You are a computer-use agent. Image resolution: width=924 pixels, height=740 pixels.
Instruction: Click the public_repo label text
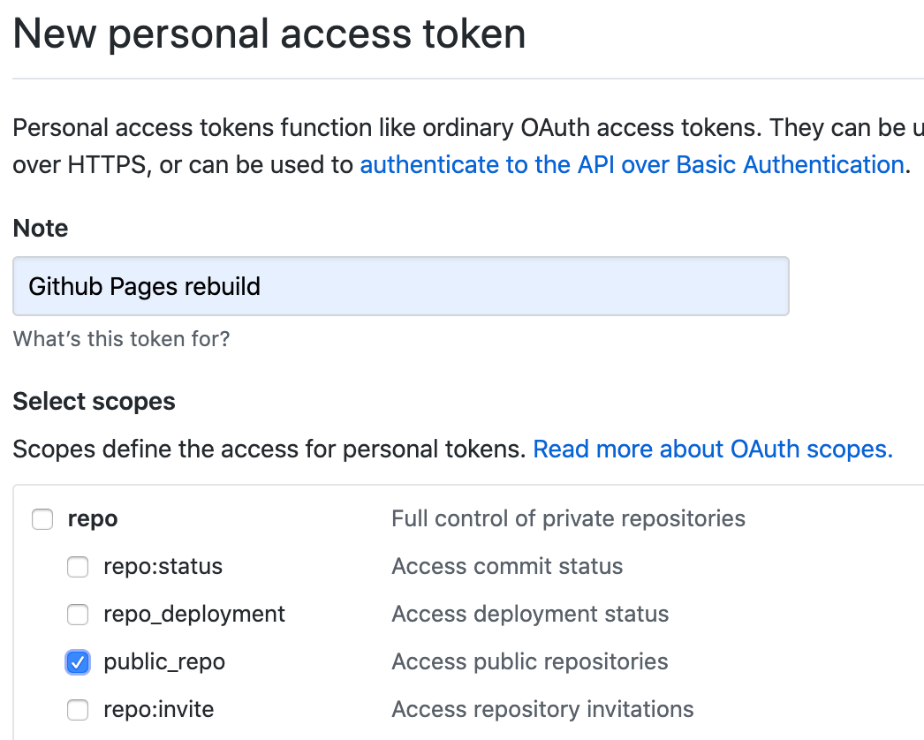164,662
